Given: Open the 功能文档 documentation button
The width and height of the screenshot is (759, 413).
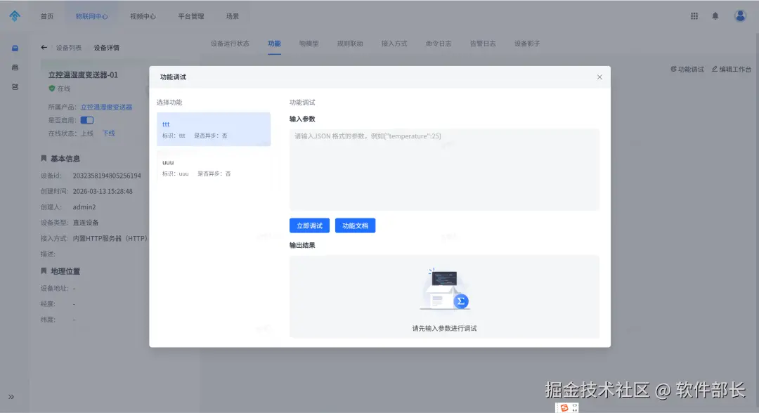Looking at the screenshot, I should (355, 225).
